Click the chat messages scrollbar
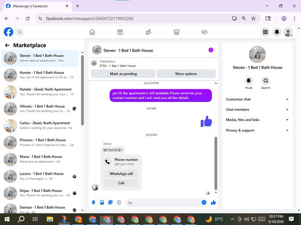Image resolution: width=301 pixels, height=225 pixels. pyautogui.click(x=216, y=163)
